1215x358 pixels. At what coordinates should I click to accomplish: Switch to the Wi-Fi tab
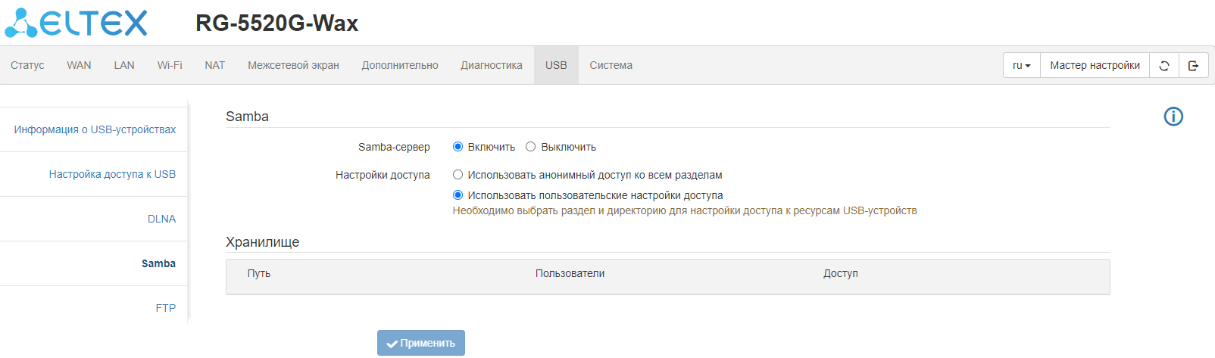[170, 65]
